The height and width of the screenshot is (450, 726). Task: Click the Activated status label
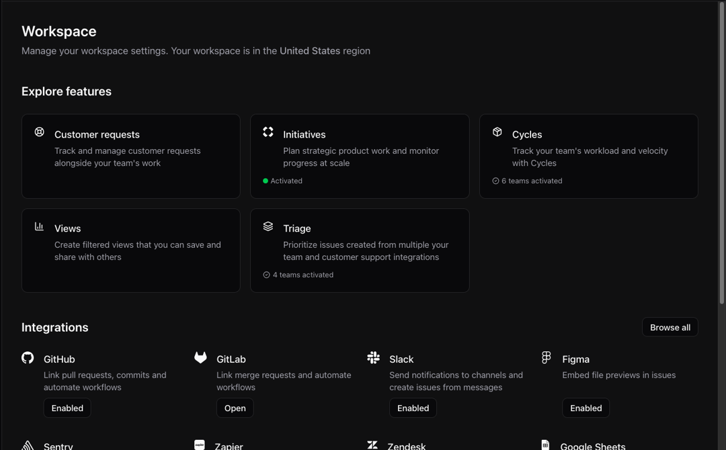286,181
